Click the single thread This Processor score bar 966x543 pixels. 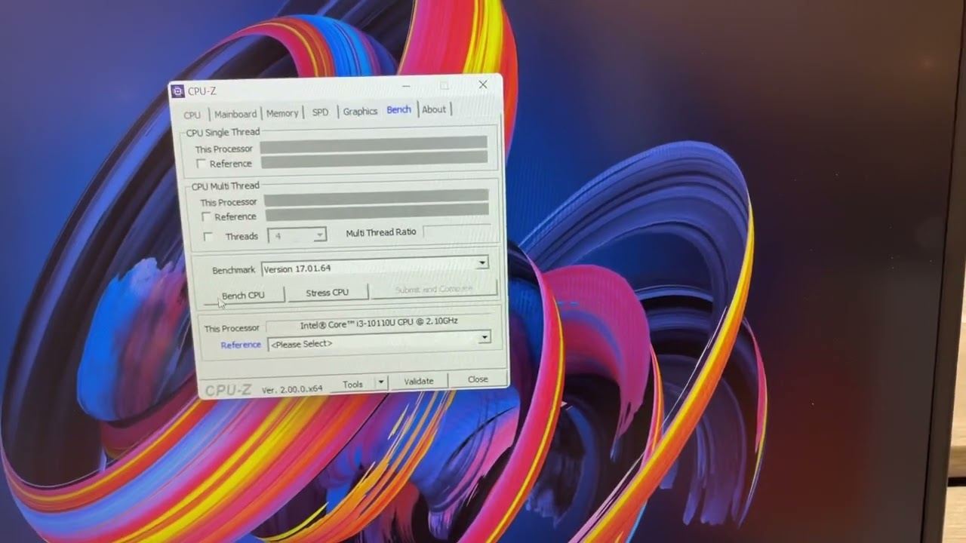coord(374,143)
